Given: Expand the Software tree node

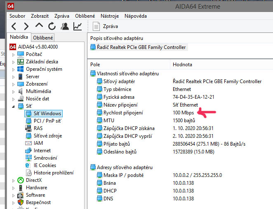Looking at the screenshot, I should pyautogui.click(x=14, y=195).
